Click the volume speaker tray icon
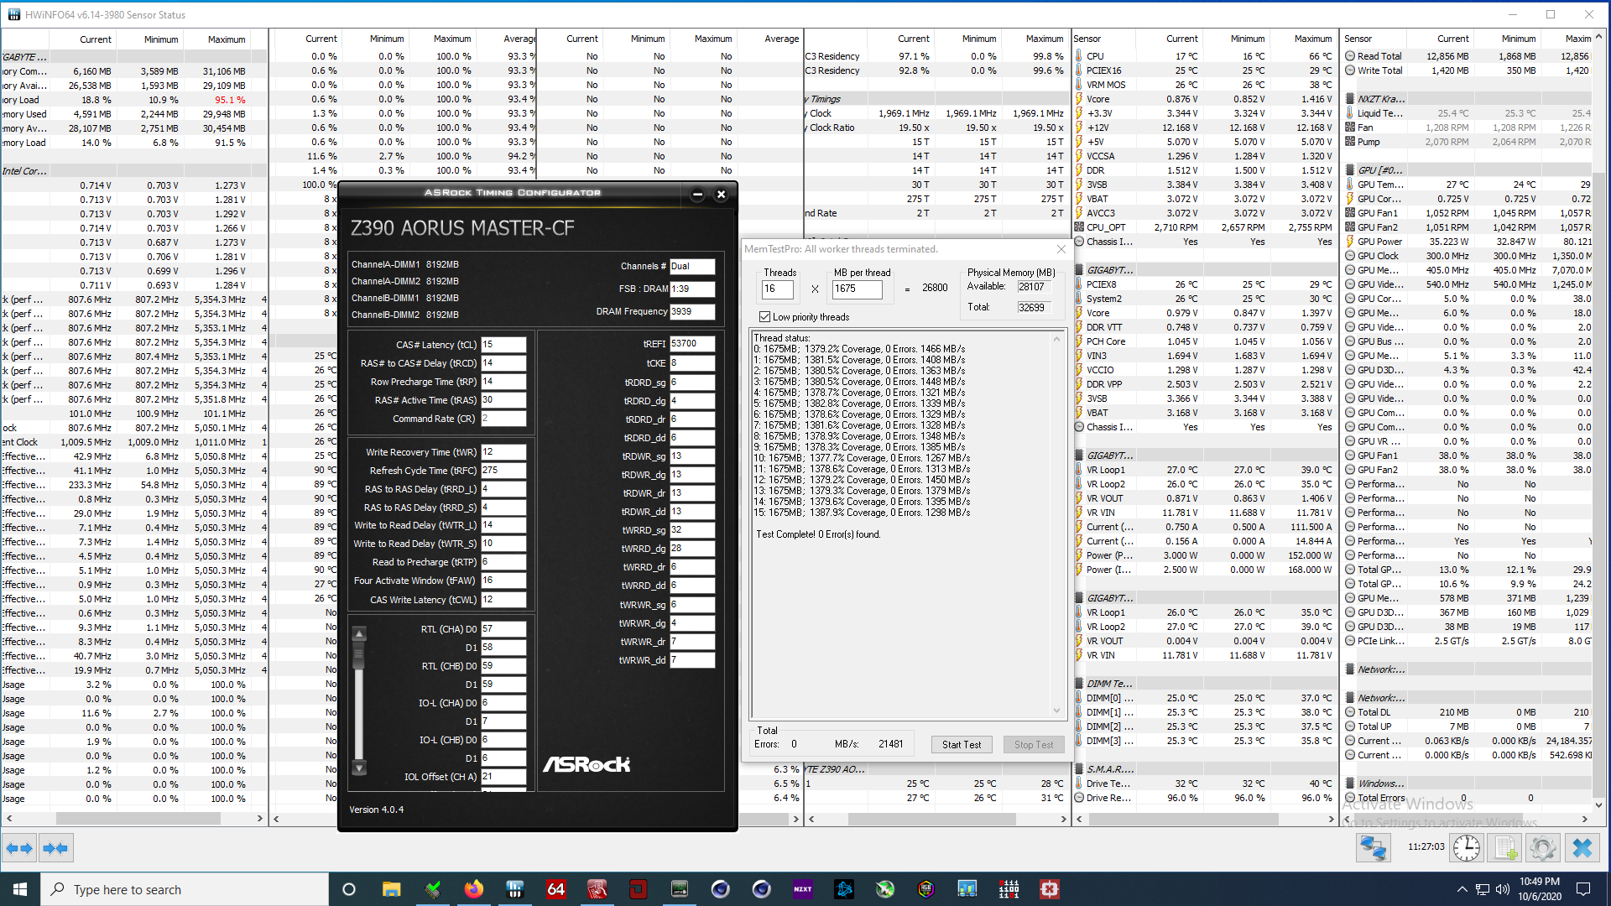The image size is (1611, 906). pos(1502,889)
